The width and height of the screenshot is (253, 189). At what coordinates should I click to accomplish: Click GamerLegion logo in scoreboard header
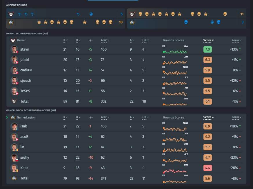tap(13, 117)
